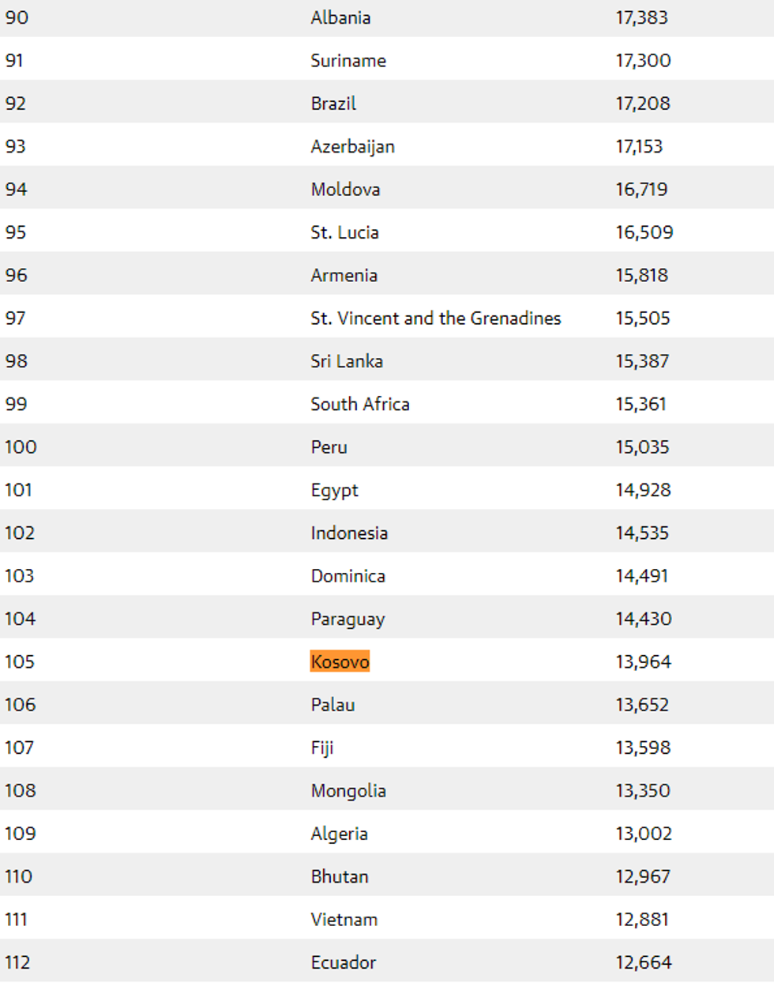
Task: Click Ecuador's value 12,664
Action: (x=643, y=962)
